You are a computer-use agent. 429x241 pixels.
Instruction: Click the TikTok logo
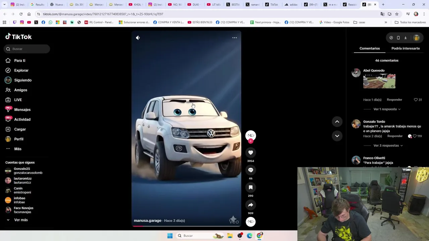(18, 36)
